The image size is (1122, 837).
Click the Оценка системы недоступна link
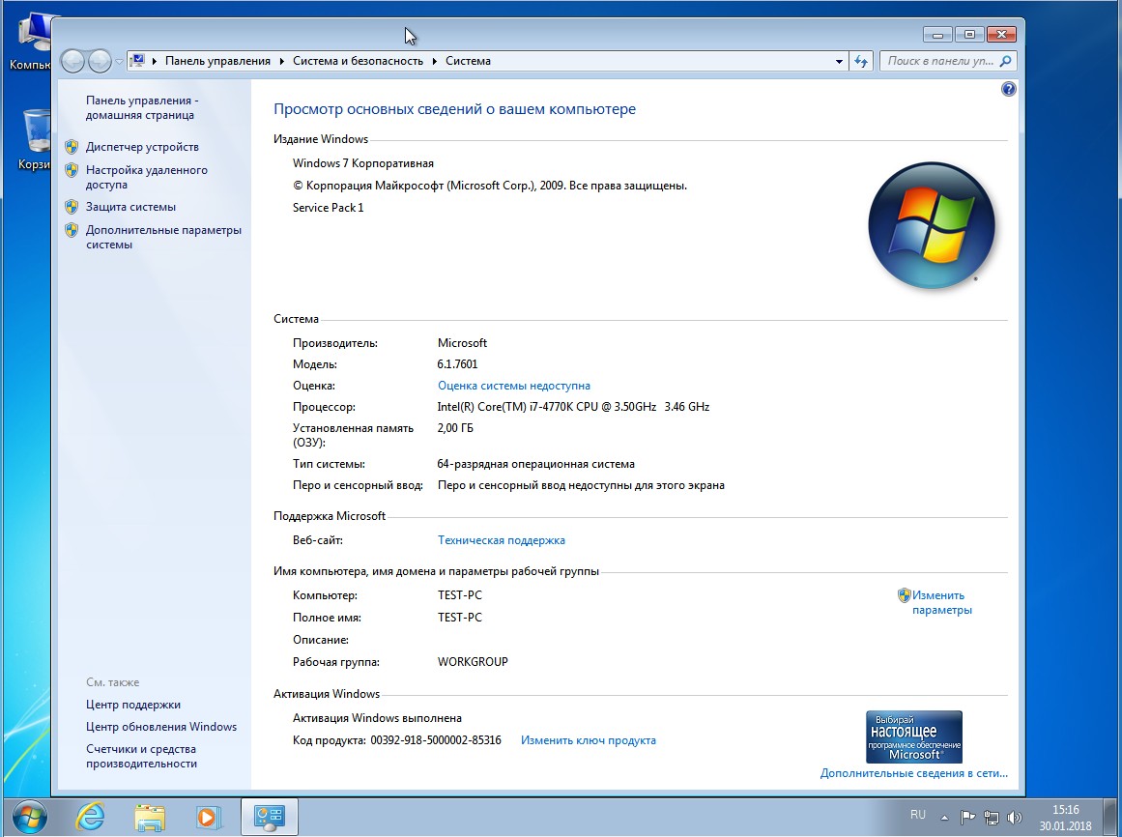(514, 386)
